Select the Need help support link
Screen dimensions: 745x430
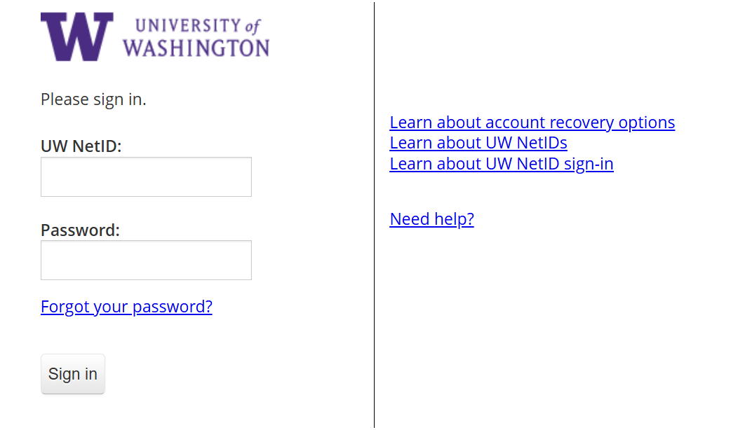pyautogui.click(x=431, y=219)
